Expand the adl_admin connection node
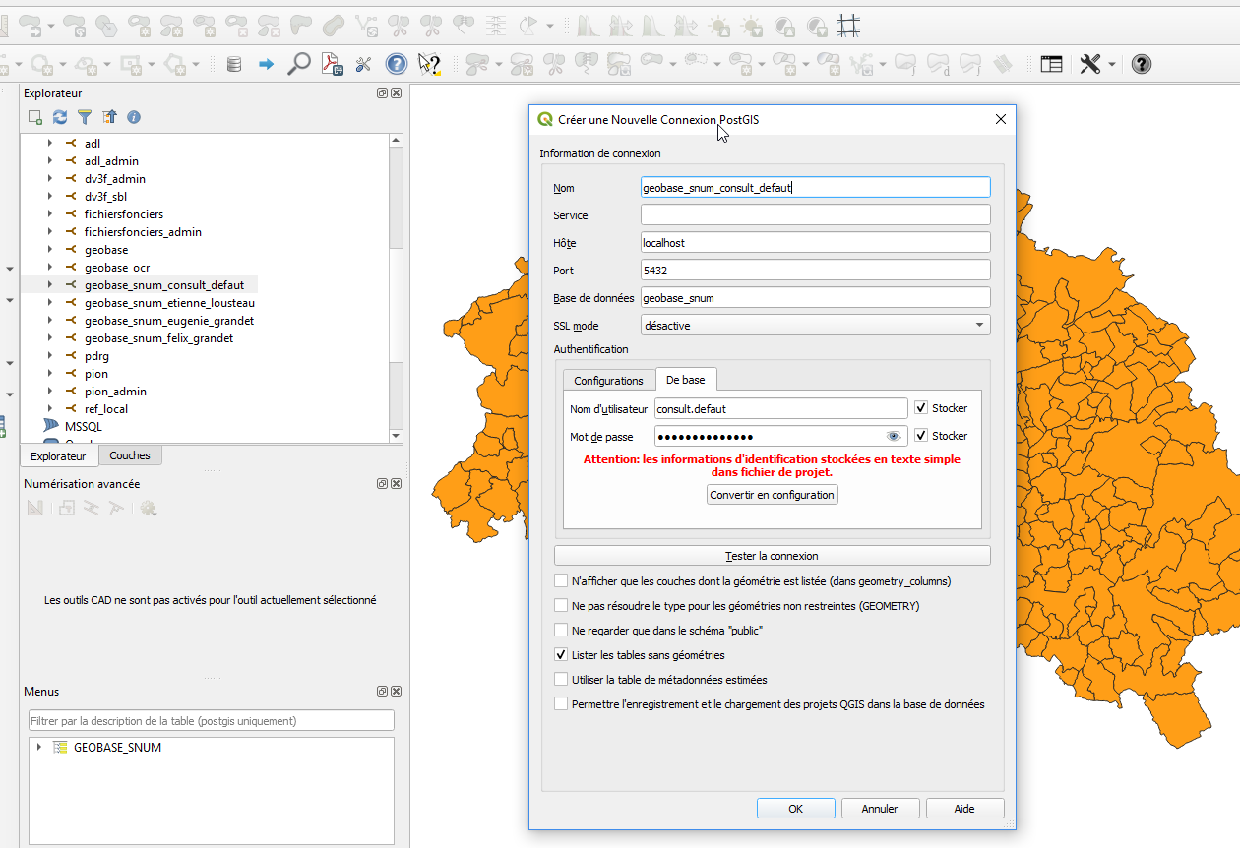This screenshot has width=1240, height=848. [50, 161]
